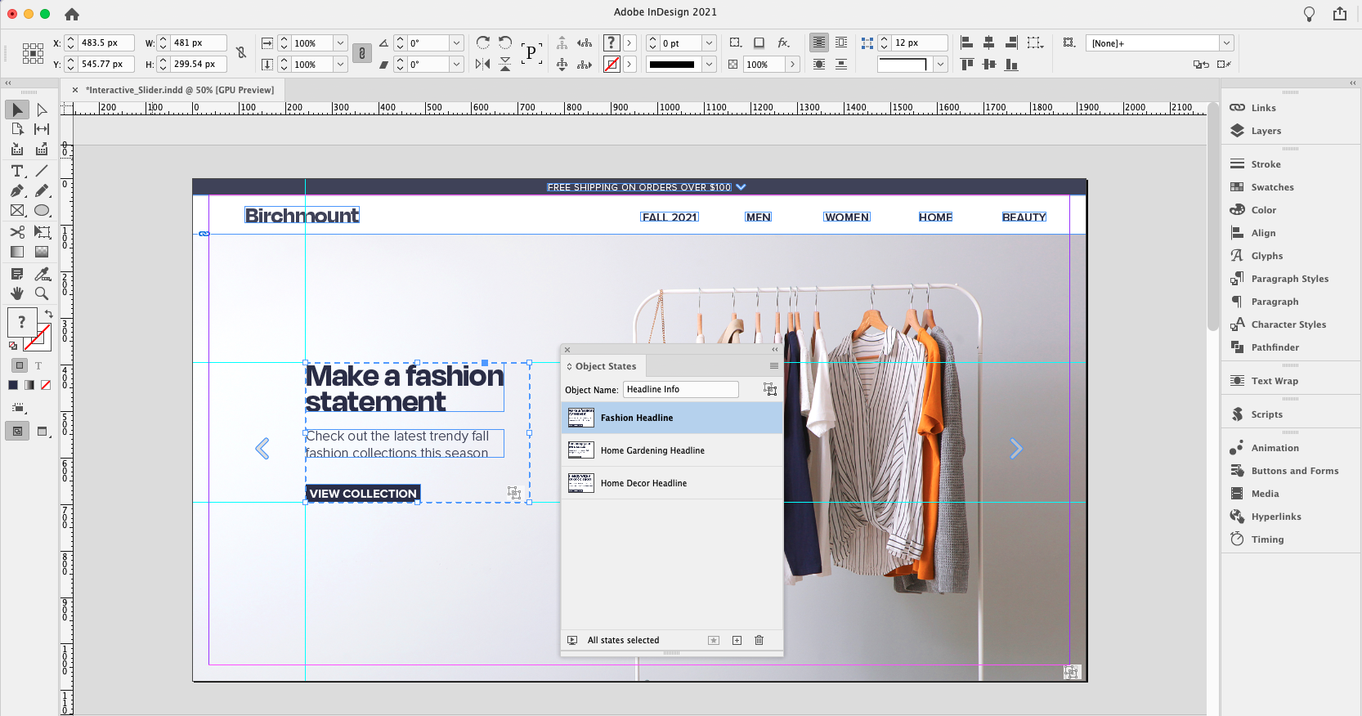The height and width of the screenshot is (716, 1362).
Task: Select the Scissors tool
Action: coord(17,232)
